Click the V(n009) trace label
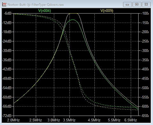The image size is (153, 125). pyautogui.click(x=107, y=10)
